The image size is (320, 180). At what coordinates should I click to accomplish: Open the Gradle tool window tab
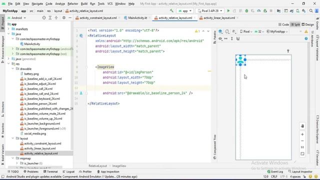(317, 23)
